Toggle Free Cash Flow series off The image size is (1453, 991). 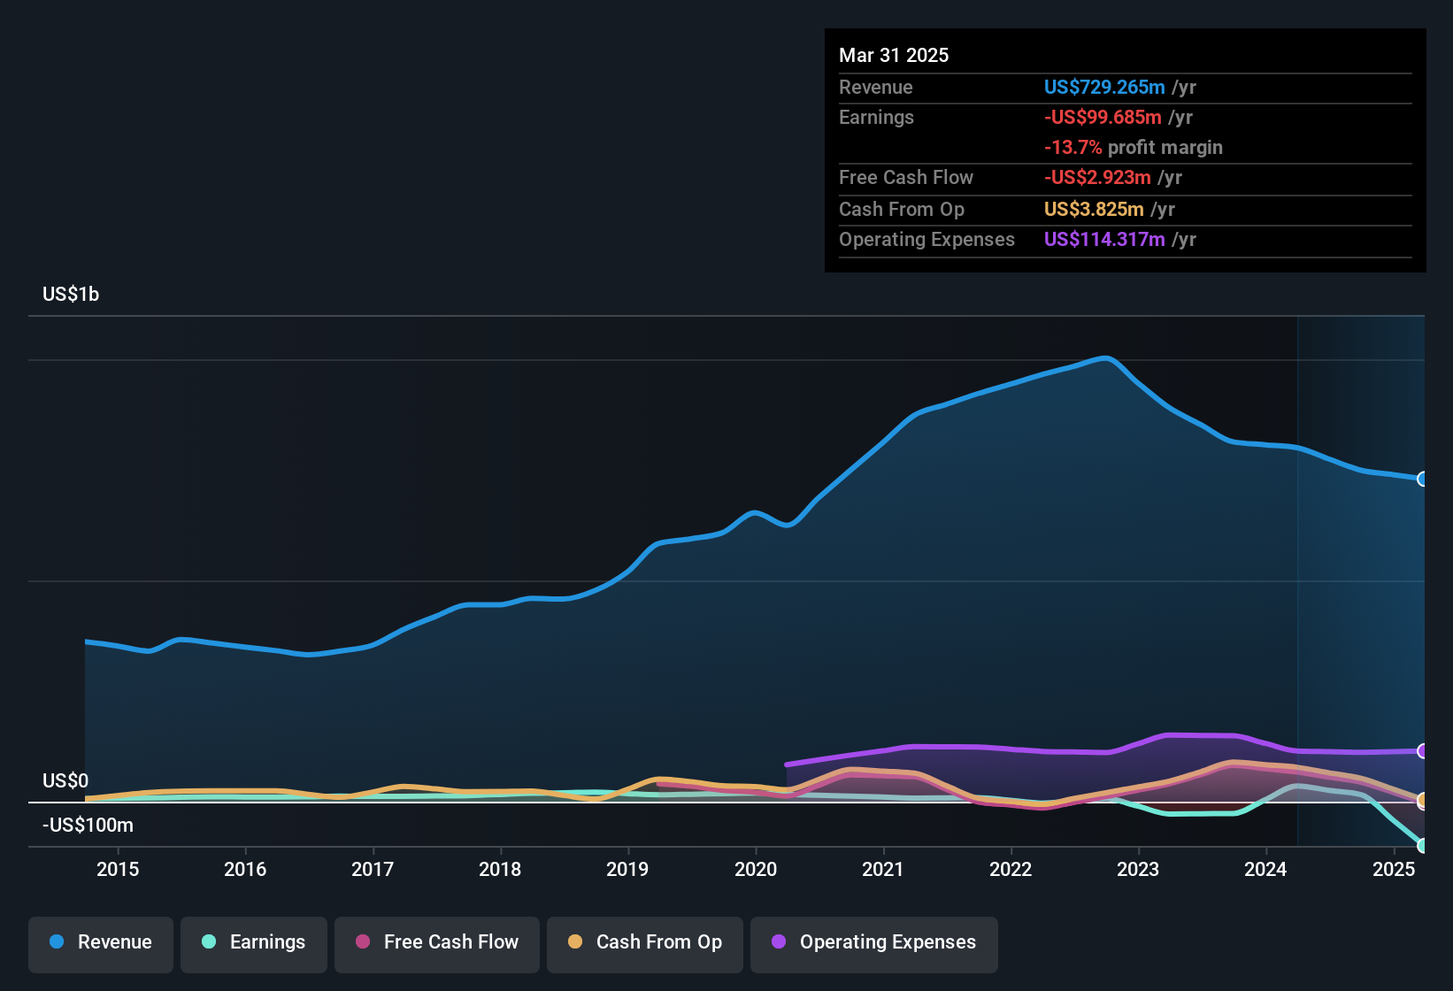click(x=436, y=942)
